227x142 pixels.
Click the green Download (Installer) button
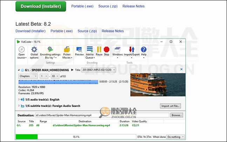point(41,6)
